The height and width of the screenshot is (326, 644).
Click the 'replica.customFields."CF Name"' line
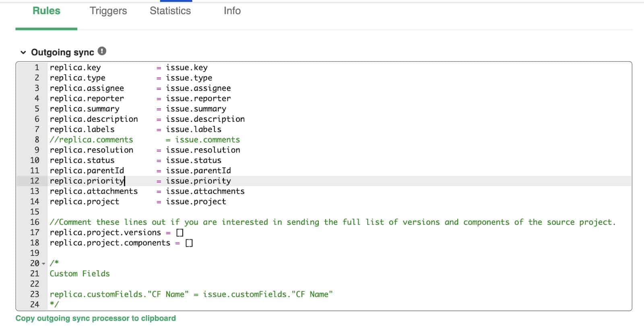(x=191, y=294)
